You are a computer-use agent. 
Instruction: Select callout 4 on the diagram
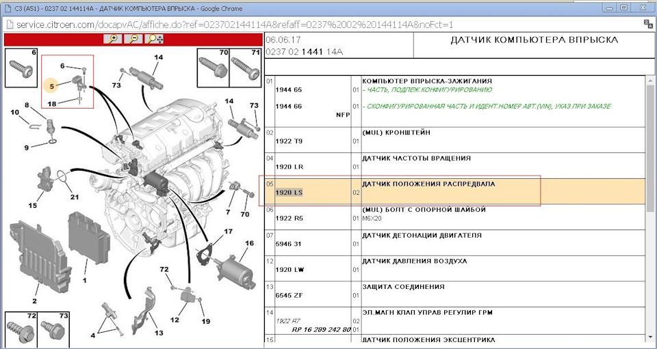tap(94, 335)
